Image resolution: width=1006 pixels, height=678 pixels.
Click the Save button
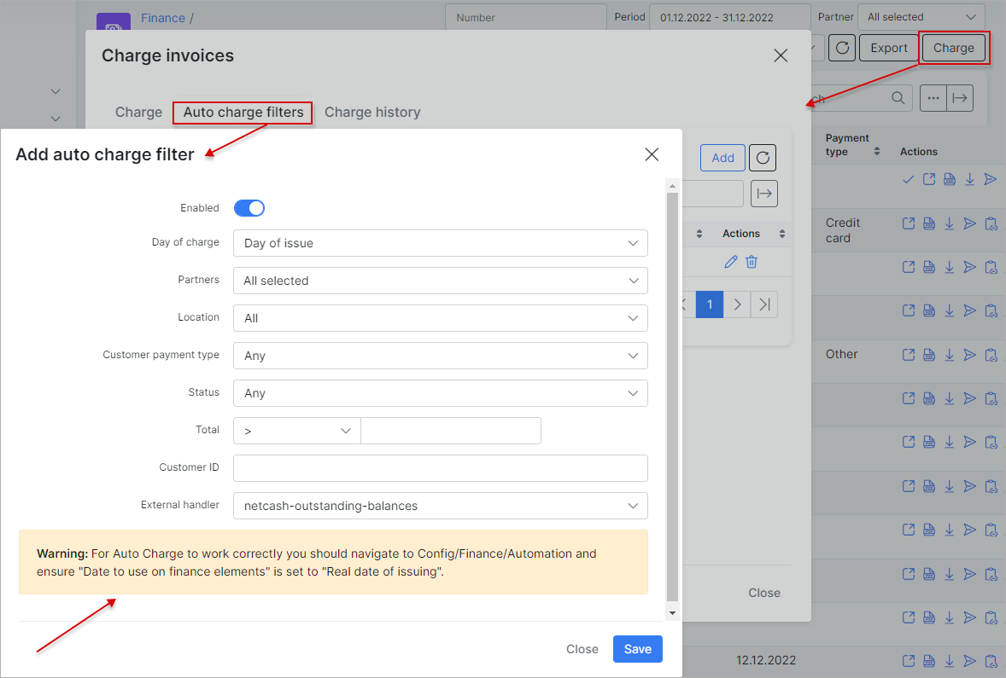637,649
